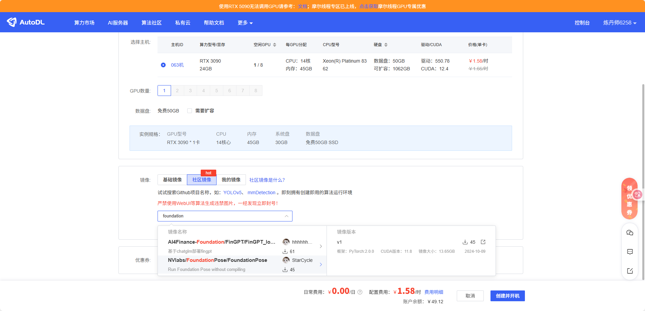
Task: Switch to the 我的镜像 tab
Action: (x=231, y=180)
